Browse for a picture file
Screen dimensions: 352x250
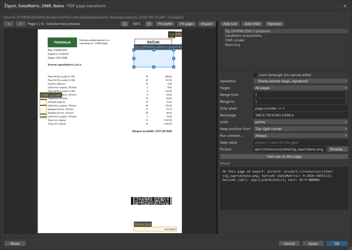[x=337, y=149]
